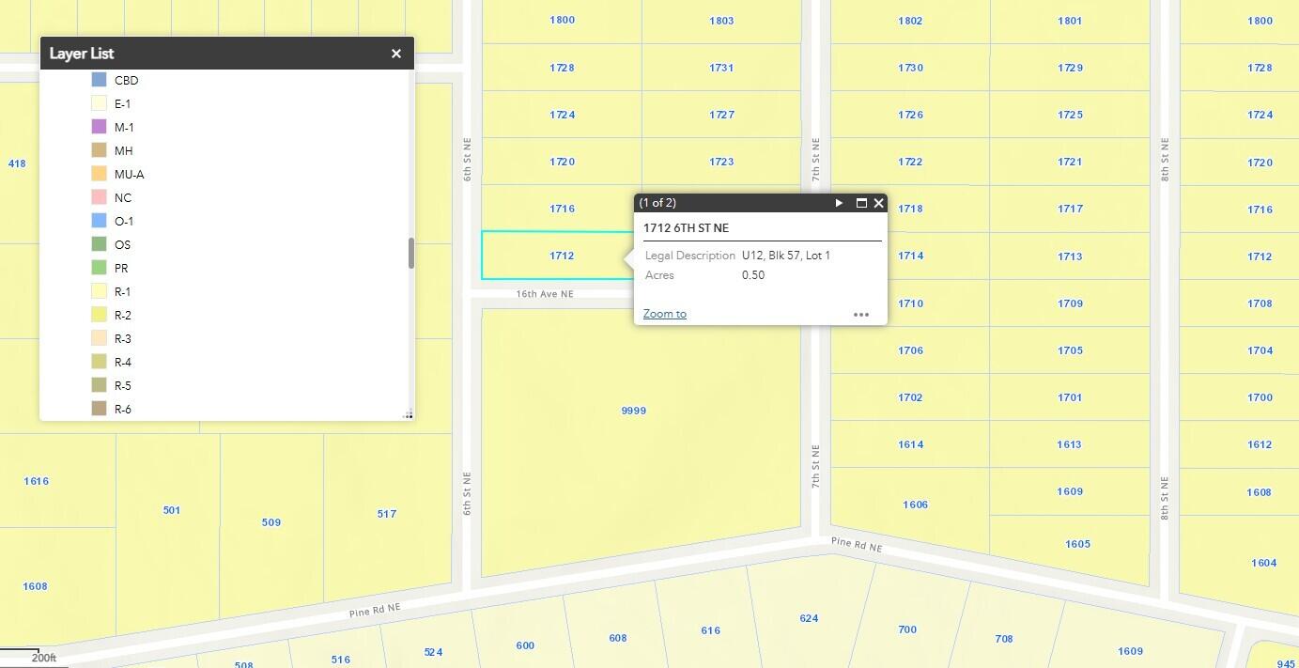Close the 1712 6TH ST NE popup
Viewport: 1299px width, 668px height.
pos(879,203)
